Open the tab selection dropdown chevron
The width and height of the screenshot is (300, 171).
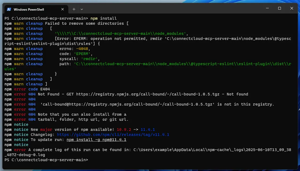point(82,9)
